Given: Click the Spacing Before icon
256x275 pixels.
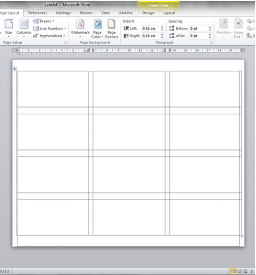Looking at the screenshot, I should (172, 29).
